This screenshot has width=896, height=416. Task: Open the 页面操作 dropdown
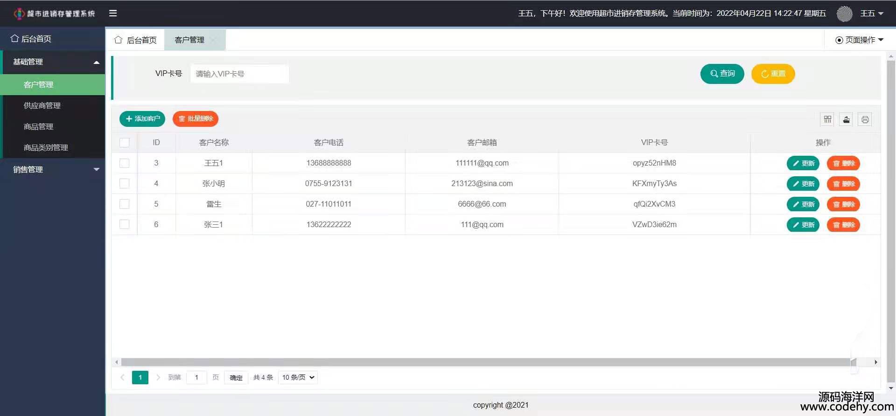click(x=859, y=40)
